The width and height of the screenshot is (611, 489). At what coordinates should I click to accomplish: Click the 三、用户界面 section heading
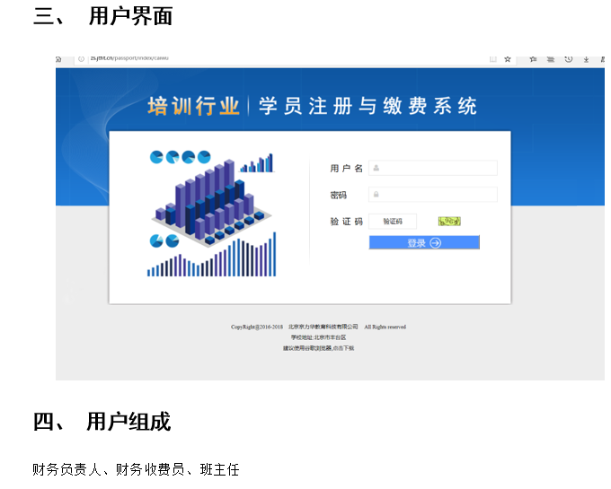tap(102, 16)
